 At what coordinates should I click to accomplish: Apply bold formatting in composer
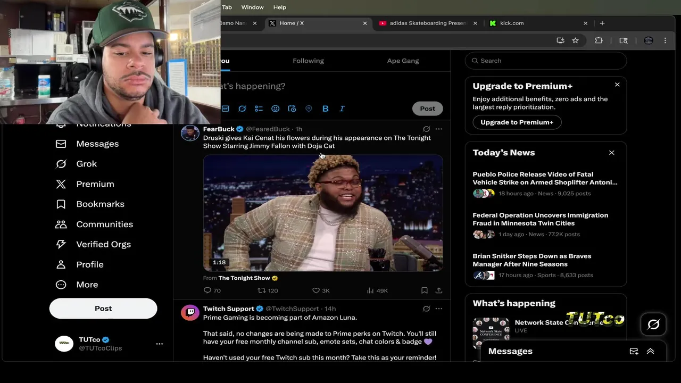point(325,109)
